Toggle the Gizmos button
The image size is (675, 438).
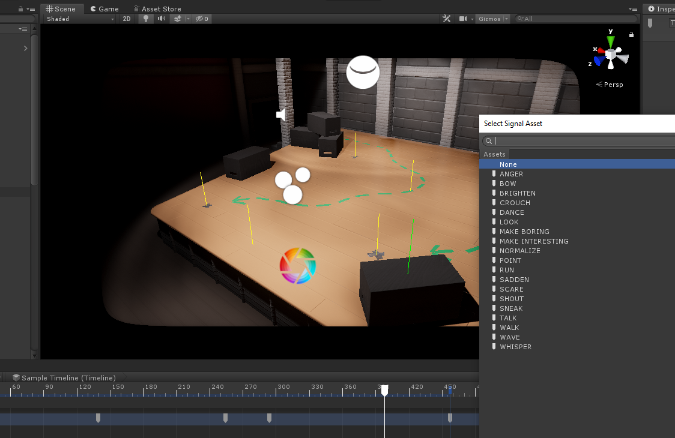pyautogui.click(x=489, y=19)
